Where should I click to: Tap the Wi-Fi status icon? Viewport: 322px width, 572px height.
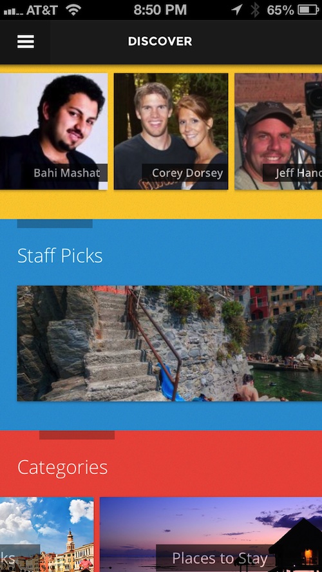73,10
